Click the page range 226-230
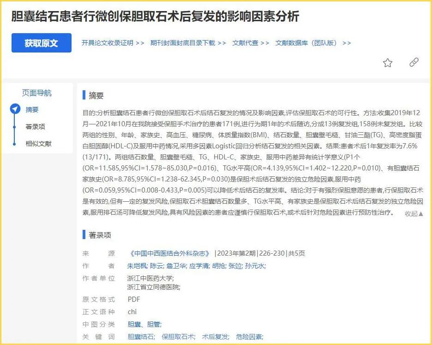 [272, 253]
